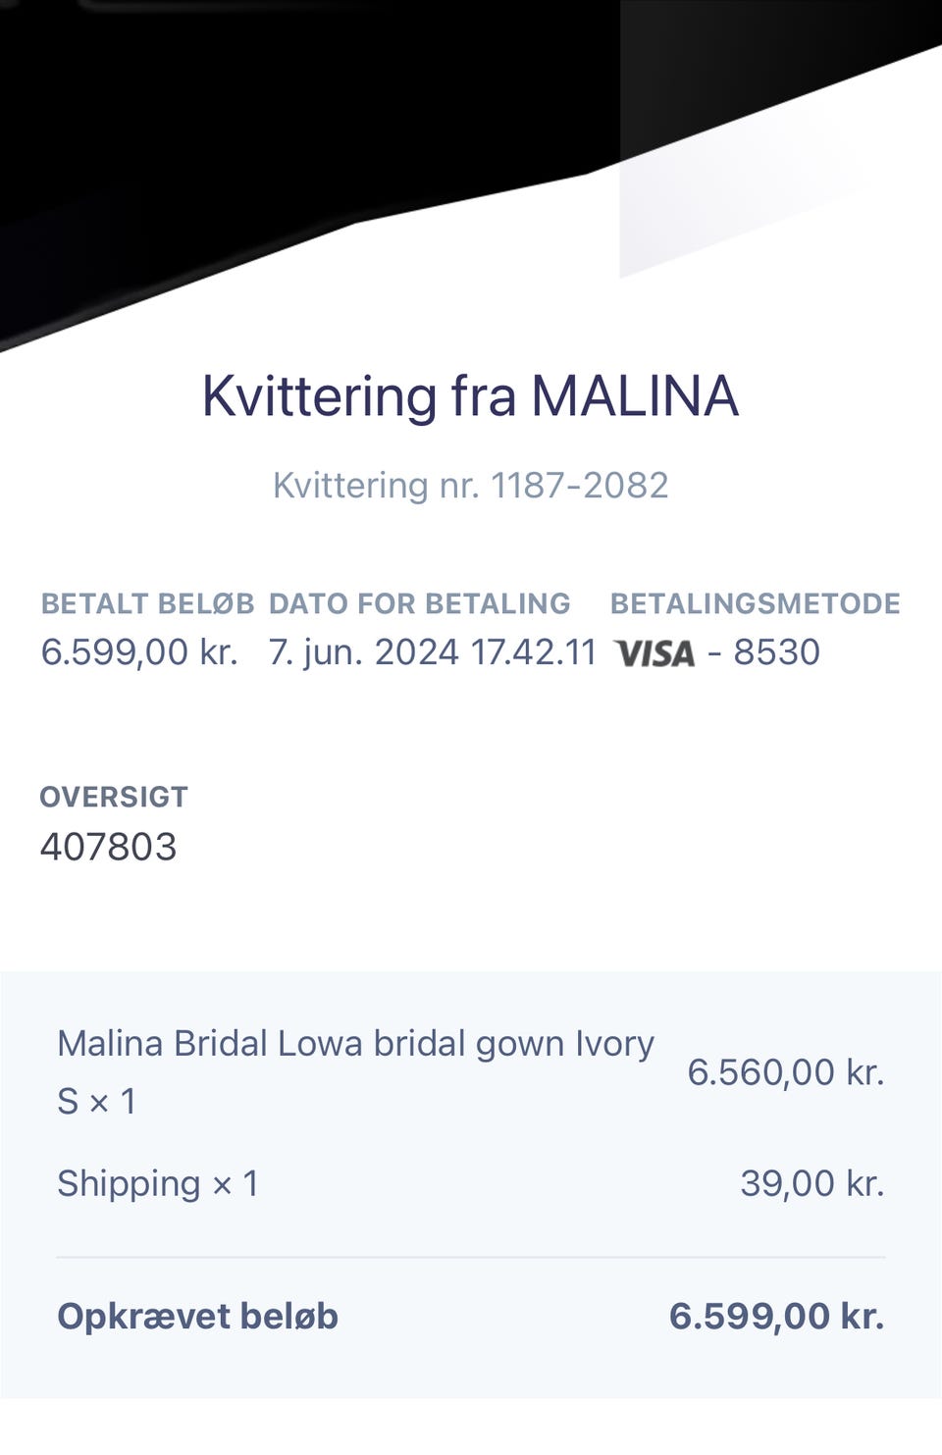Click the divider line above the total
Screen dimensions: 942x1455
pos(470,1257)
